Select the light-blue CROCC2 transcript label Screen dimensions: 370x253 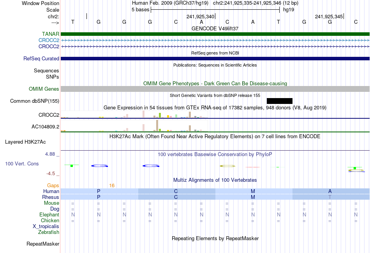[x=49, y=40]
